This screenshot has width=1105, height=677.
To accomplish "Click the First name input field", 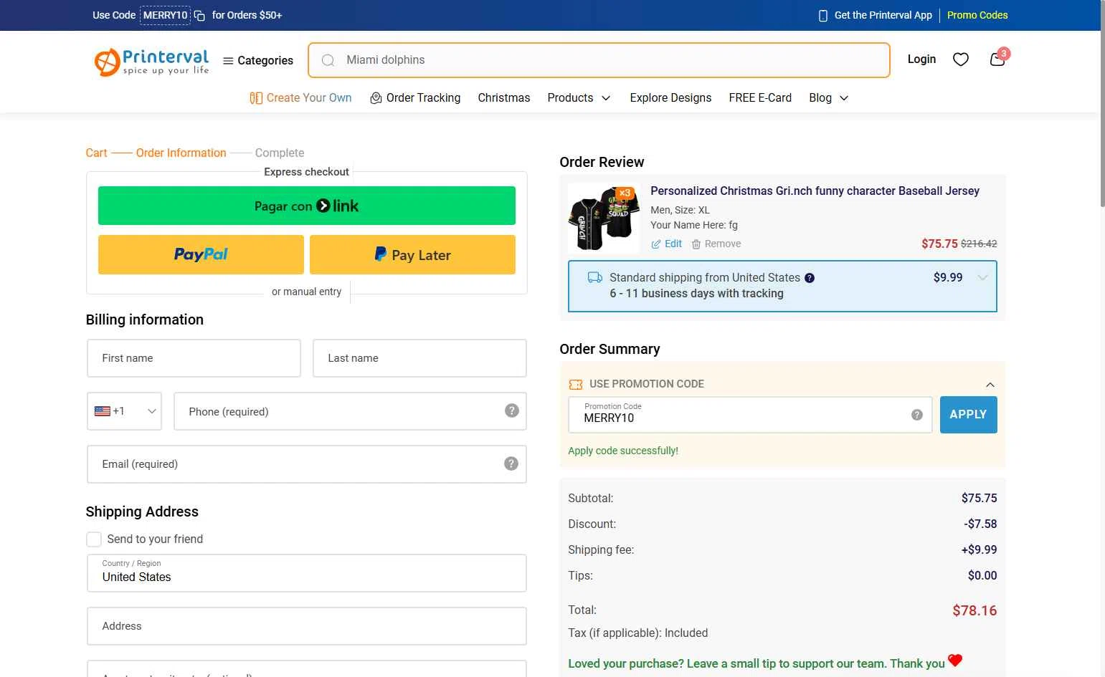I will pyautogui.click(x=194, y=358).
